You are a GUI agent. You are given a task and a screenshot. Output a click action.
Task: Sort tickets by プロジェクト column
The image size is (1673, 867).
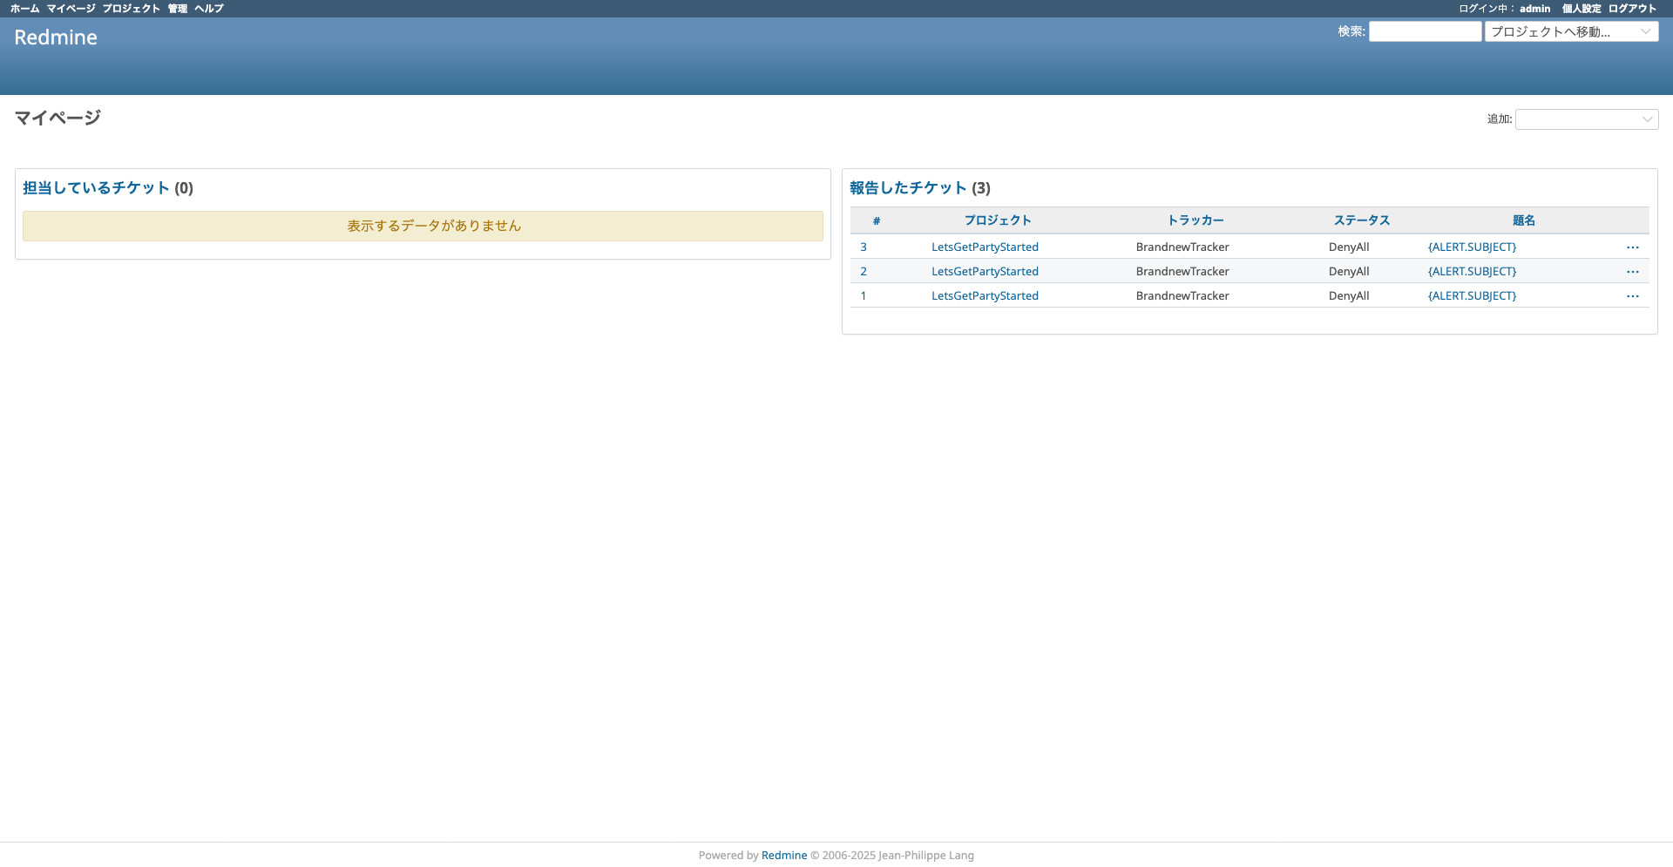(998, 221)
